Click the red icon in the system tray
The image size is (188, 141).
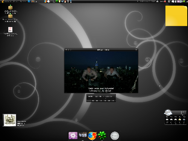pos(165,2)
